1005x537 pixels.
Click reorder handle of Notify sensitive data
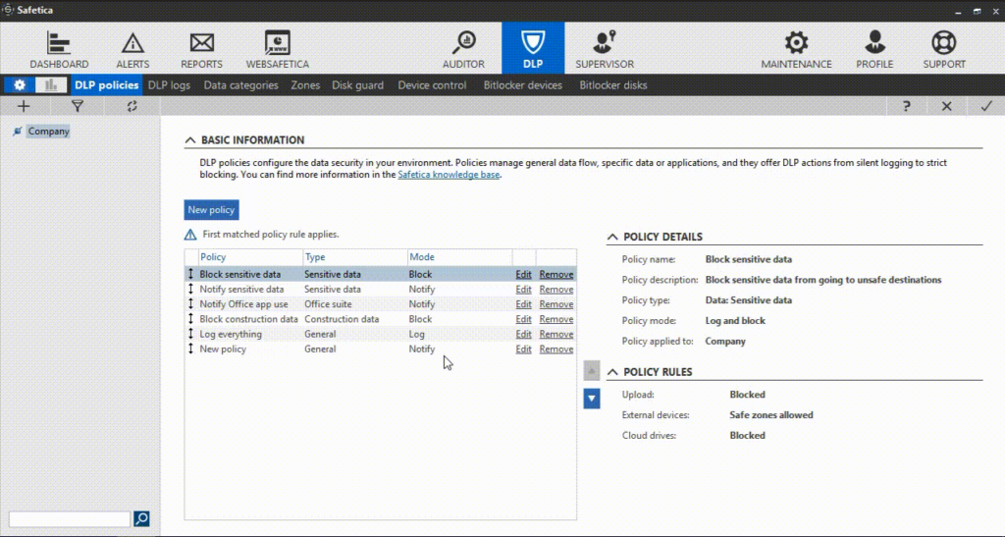190,289
